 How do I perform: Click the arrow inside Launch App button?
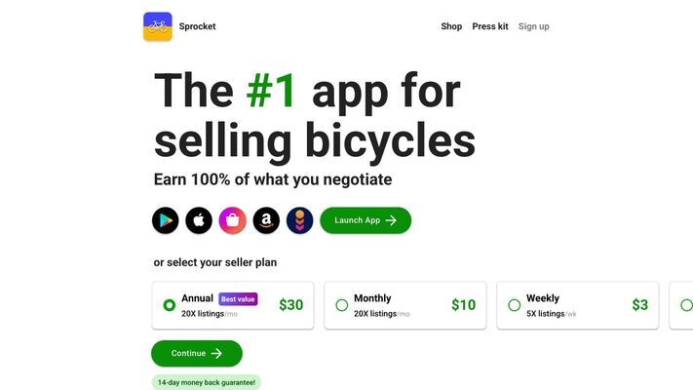click(x=391, y=220)
